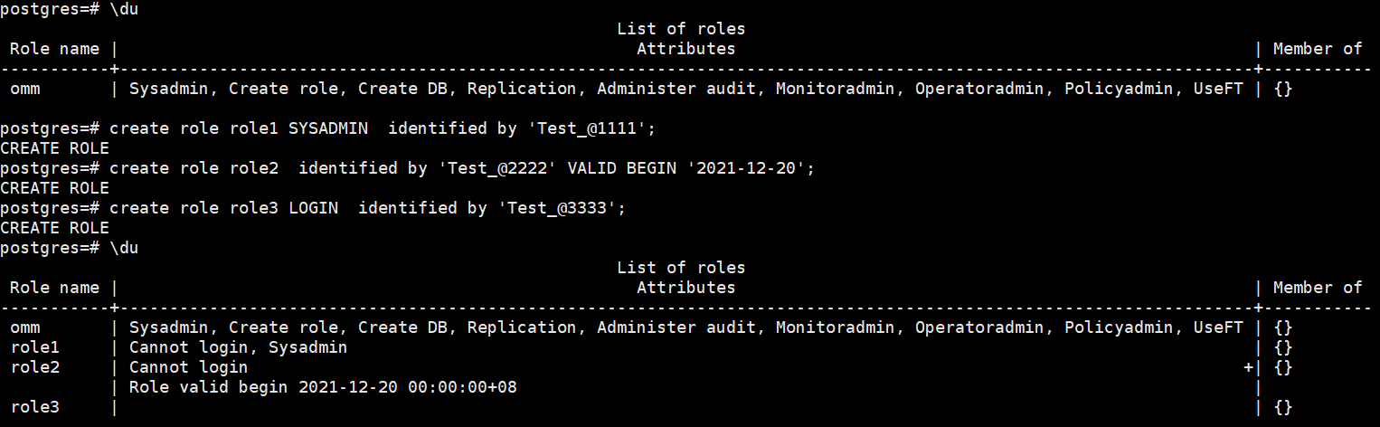Image resolution: width=1380 pixels, height=427 pixels.
Task: Click the 'Role valid begin' timestamp line
Action: pos(323,387)
